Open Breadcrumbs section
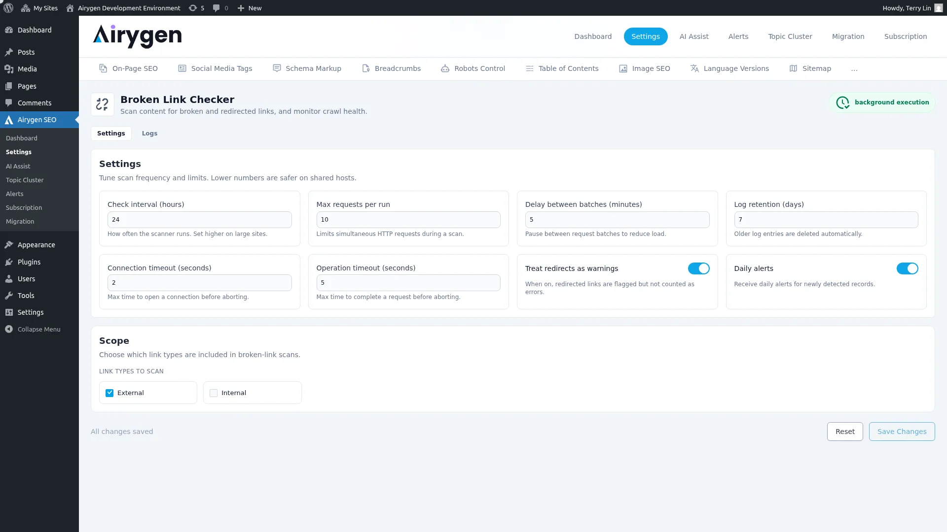The image size is (947, 532). click(x=391, y=68)
